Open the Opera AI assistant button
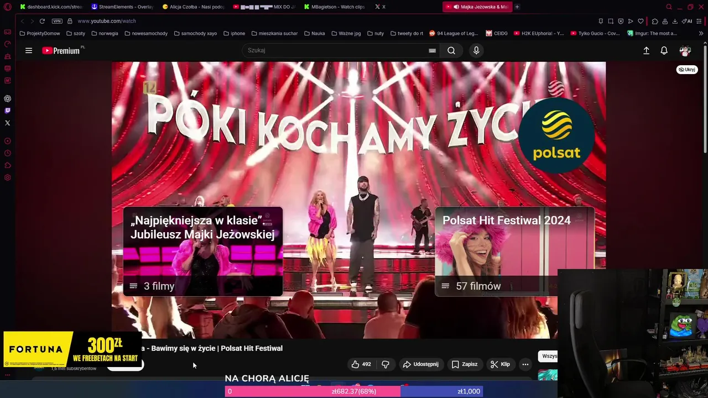Viewport: 708px width, 398px height. click(x=687, y=21)
